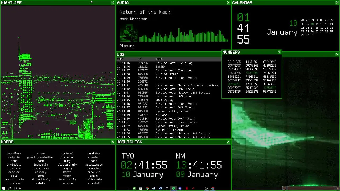The image size is (340, 191).
Task: Open the Xbox app in the taskbar
Action: click(134, 188)
